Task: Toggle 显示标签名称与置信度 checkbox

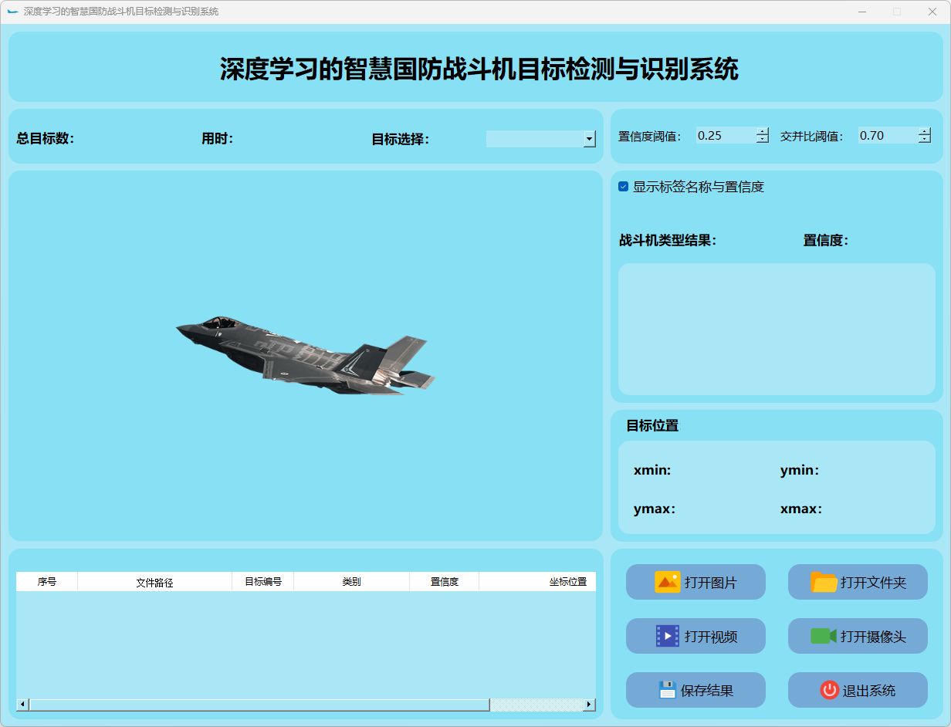Action: (624, 187)
